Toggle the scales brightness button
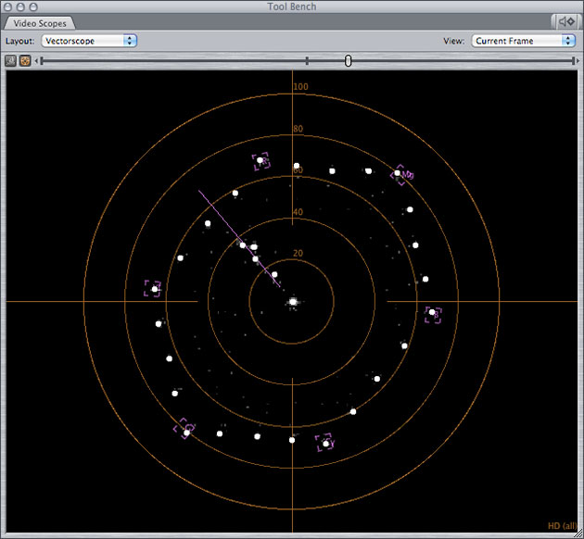This screenshot has height=539, width=584. pyautogui.click(x=25, y=60)
